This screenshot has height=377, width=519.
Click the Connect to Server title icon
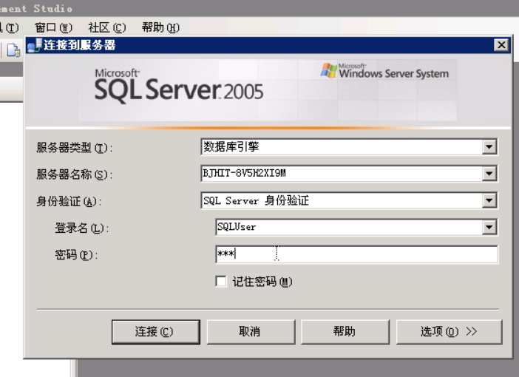[35, 45]
